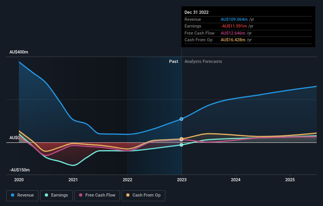Viewport: 323px width, 206px height.
Task: Select the 2020 x-axis label
Action: [19, 180]
